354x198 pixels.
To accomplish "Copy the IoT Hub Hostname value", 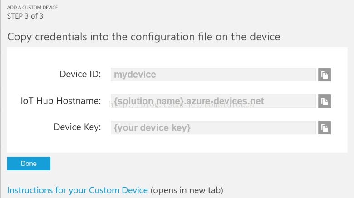I will click(324, 101).
